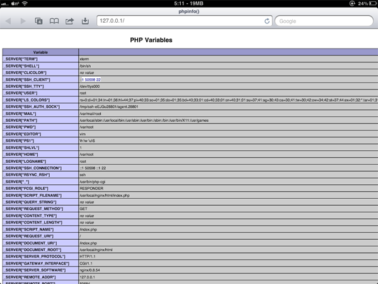Select the _SERVER["SSH_CLIENT"] highlighted value

tap(90, 80)
